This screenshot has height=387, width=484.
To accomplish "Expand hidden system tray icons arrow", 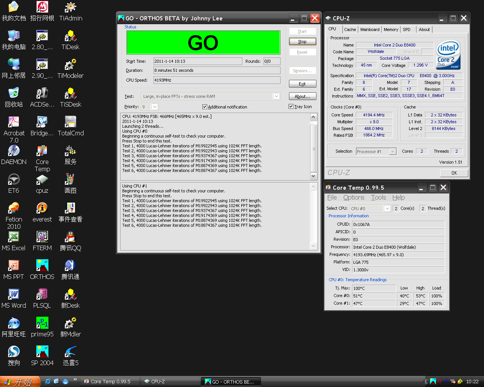I will tap(425, 382).
